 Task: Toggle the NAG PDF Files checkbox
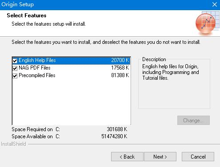(x=15, y=68)
